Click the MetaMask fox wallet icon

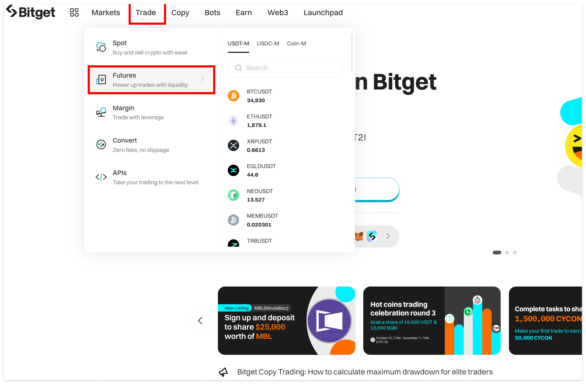click(359, 236)
